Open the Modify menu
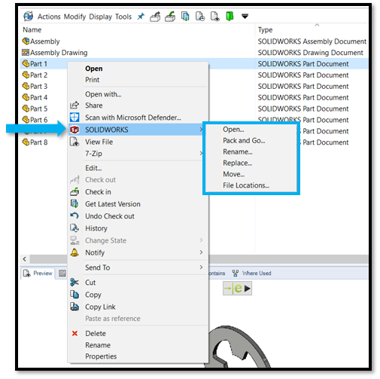 pyautogui.click(x=74, y=17)
